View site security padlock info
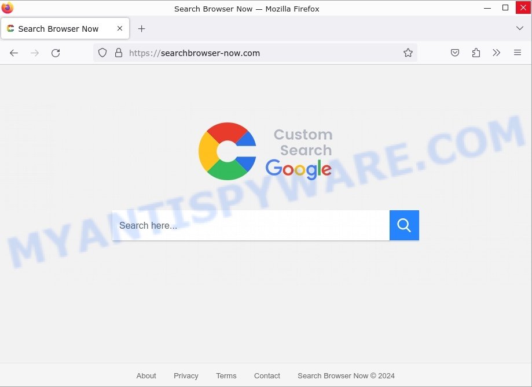Viewport: 532px width, 387px height. click(x=119, y=53)
